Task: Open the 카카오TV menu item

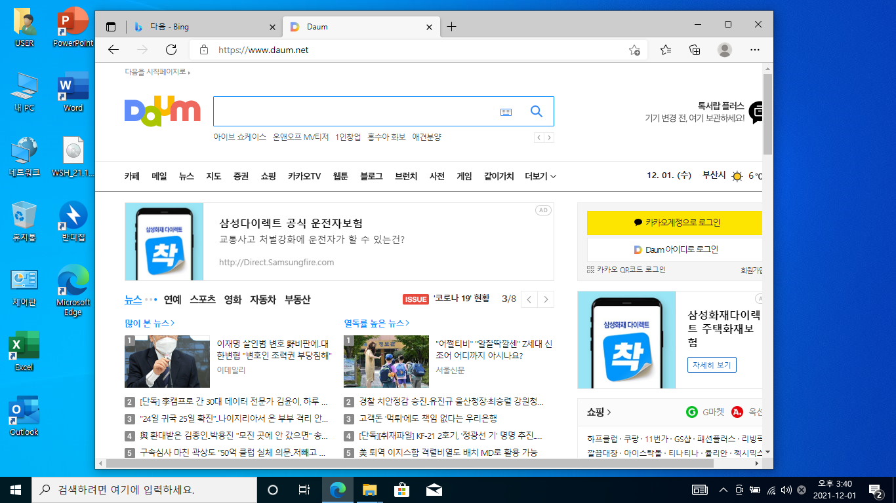Action: [304, 176]
